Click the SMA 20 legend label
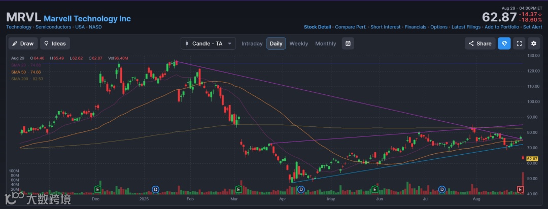The height and width of the screenshot is (209, 548). pos(26,65)
